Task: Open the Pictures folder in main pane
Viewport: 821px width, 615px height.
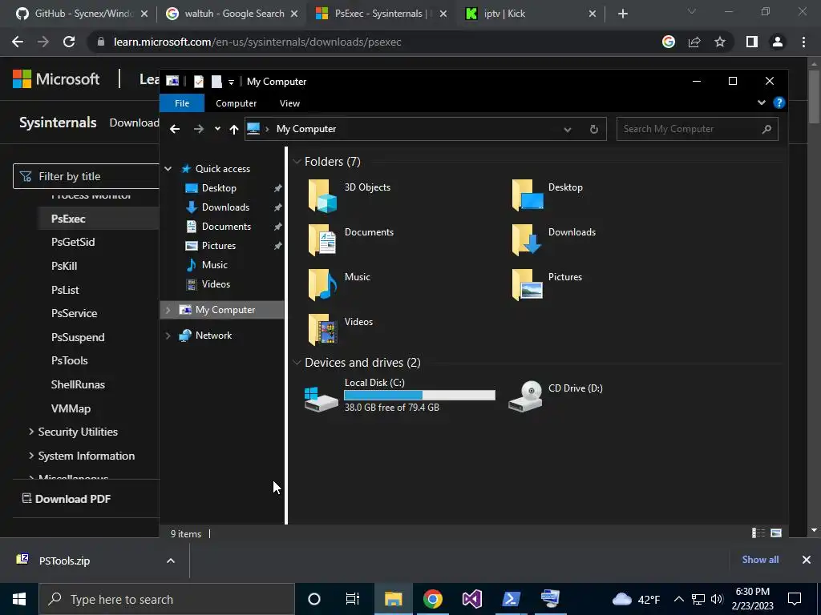Action: (547, 286)
